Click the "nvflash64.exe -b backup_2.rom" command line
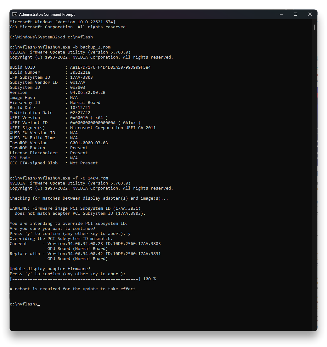The image size is (327, 347). (60, 47)
